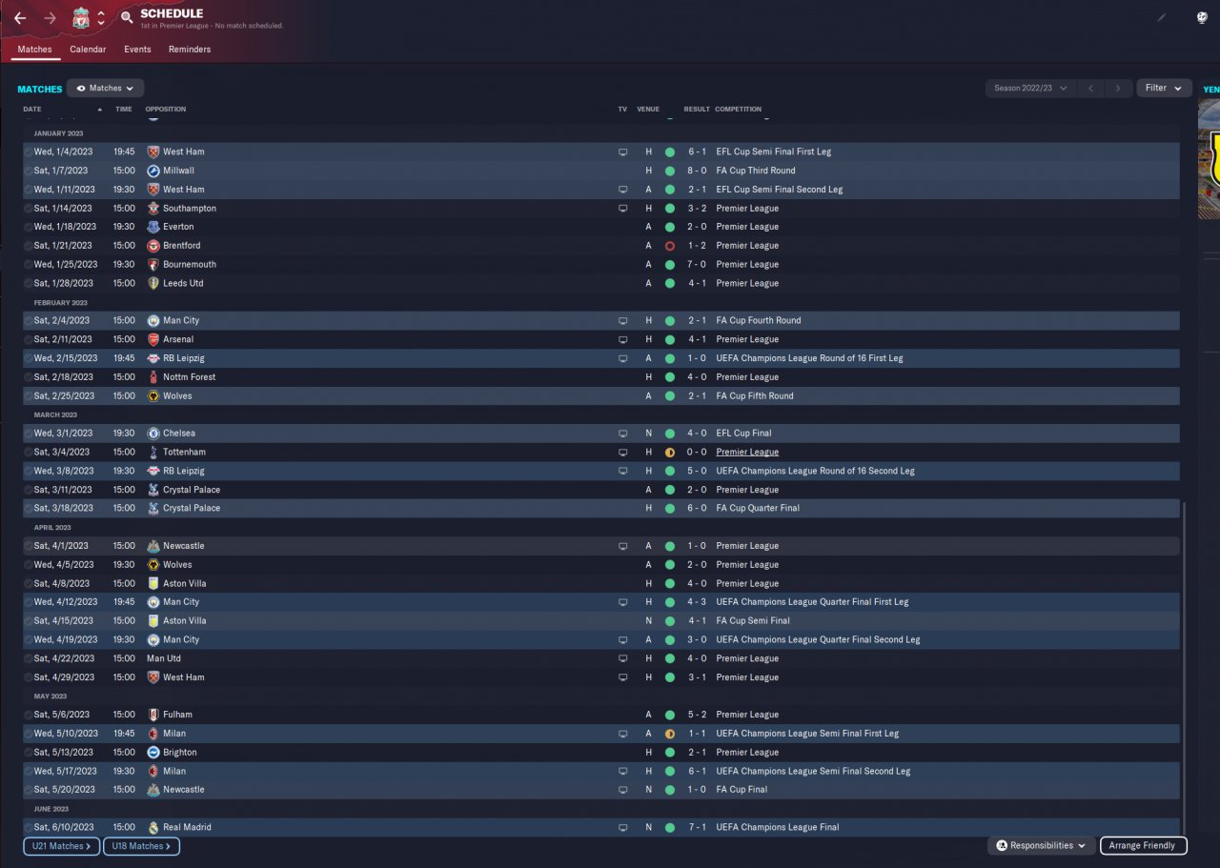Click the red loss indicator on Brentford row
1220x868 pixels.
(670, 246)
